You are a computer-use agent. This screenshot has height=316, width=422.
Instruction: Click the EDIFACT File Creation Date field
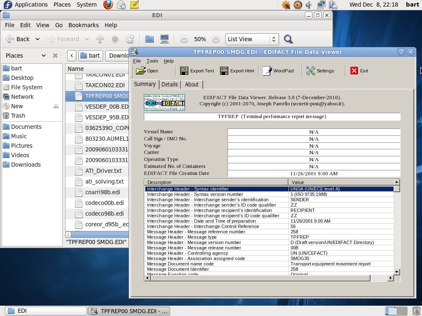click(x=314, y=174)
